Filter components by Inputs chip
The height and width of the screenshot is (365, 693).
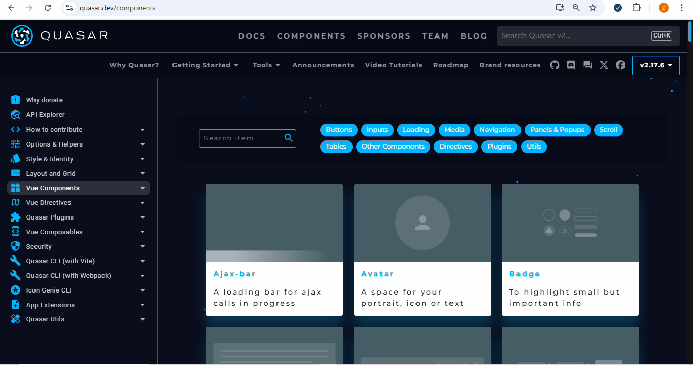377,130
